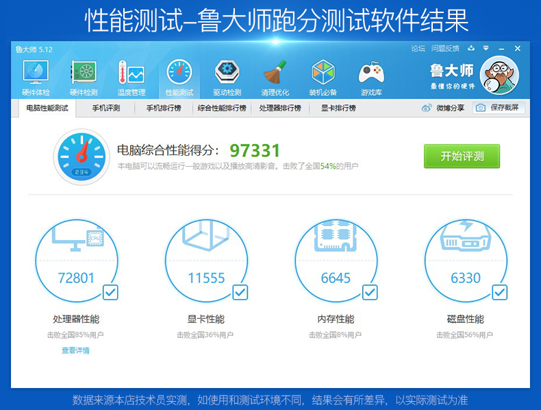Click the camera icon in 保存截屏
The image size is (541, 410).
click(480, 108)
